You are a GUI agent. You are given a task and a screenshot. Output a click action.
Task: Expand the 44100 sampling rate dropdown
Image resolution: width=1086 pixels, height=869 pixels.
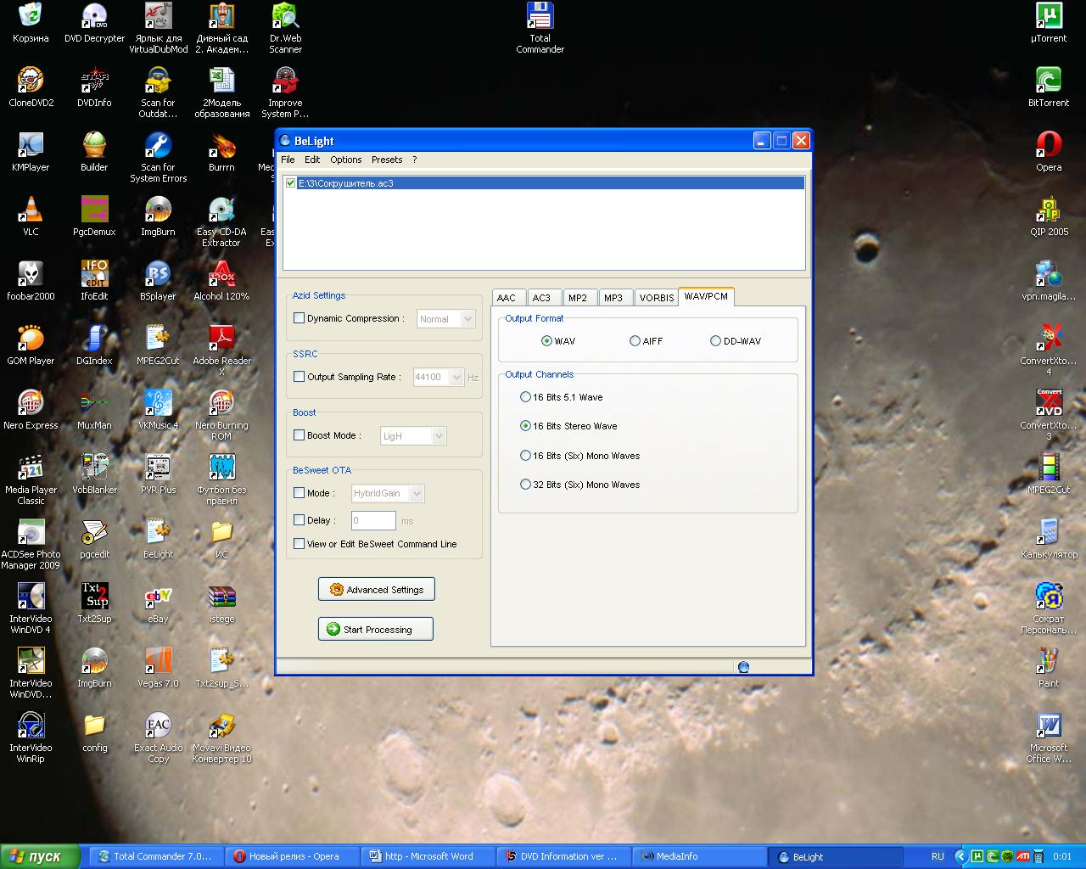(457, 377)
